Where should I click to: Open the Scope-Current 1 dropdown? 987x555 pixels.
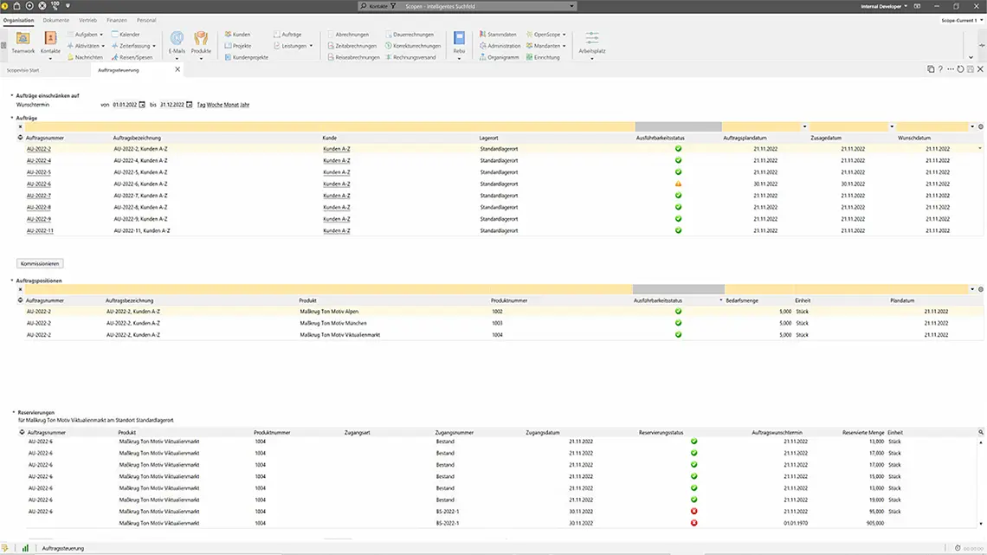963,19
